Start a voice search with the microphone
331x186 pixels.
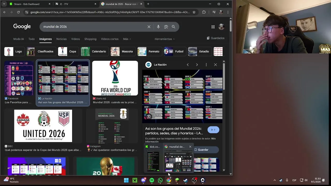pos(158,27)
